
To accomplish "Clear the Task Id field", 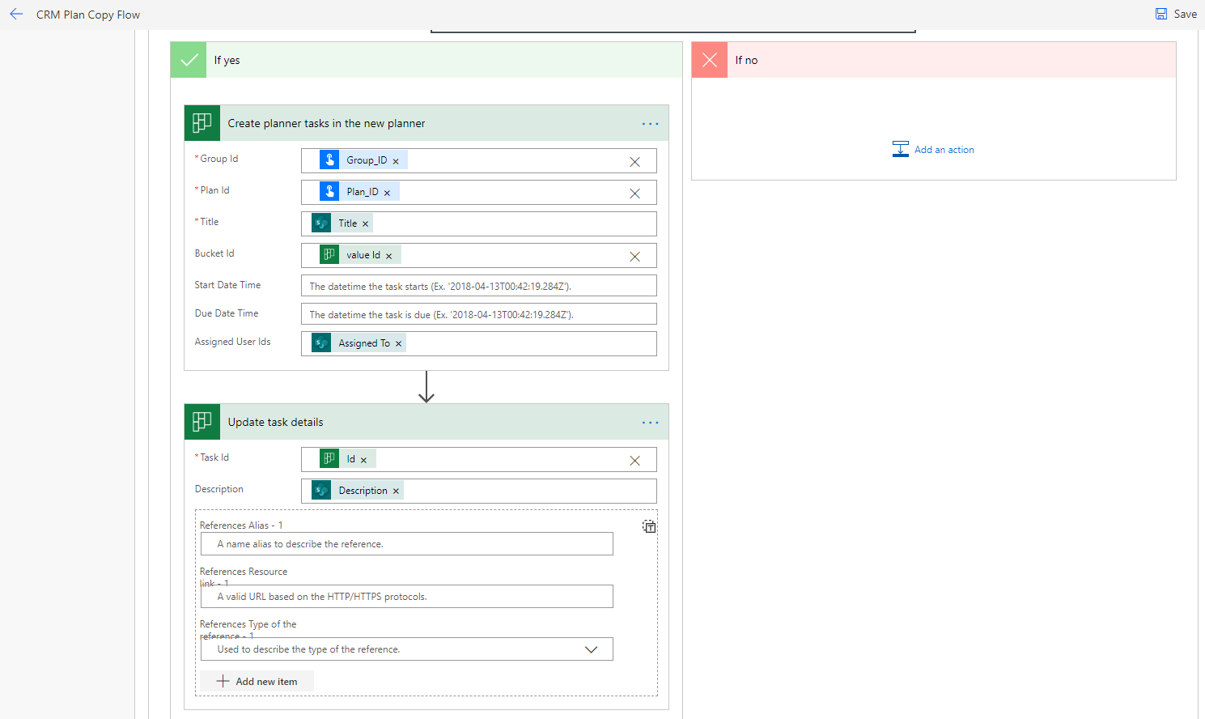I will [634, 461].
